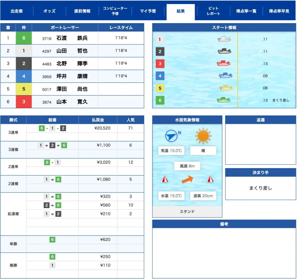The width and height of the screenshot is (297, 279).
Task: Open the 直前情報 tab
Action: tap(82, 11)
